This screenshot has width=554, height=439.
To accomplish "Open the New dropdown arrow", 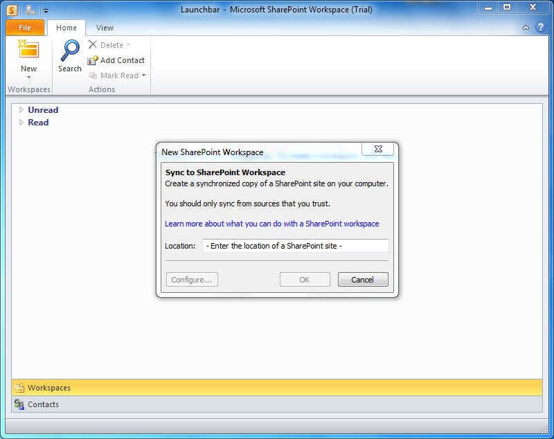I will [28, 77].
